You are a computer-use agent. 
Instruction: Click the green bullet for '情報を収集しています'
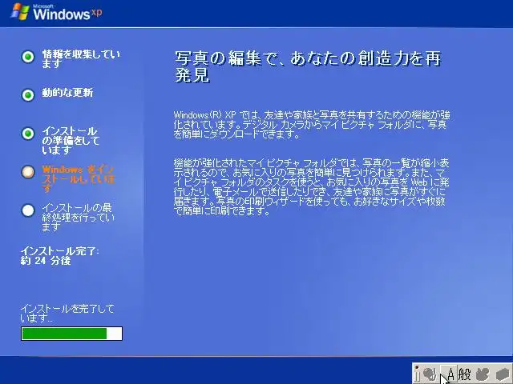(x=28, y=57)
